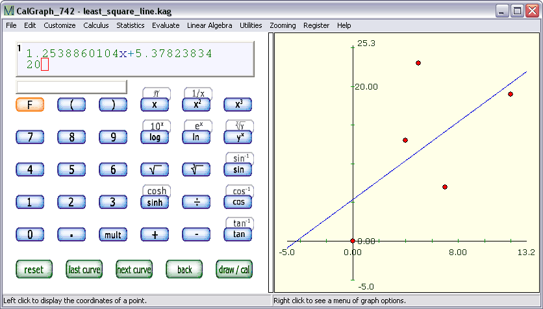Click the green reset button

coord(34,269)
